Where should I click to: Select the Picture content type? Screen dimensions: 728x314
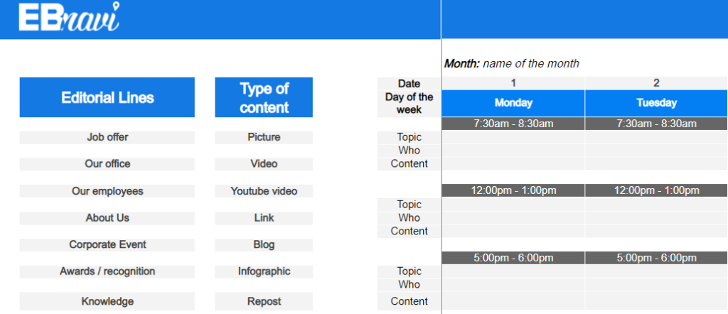click(264, 137)
